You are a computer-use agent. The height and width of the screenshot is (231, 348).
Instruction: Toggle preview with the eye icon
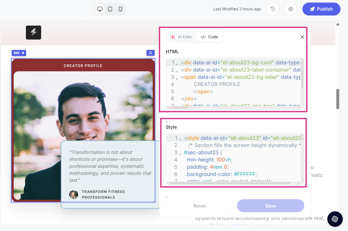click(291, 9)
